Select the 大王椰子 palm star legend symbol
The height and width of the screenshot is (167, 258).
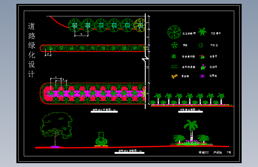click(x=202, y=32)
